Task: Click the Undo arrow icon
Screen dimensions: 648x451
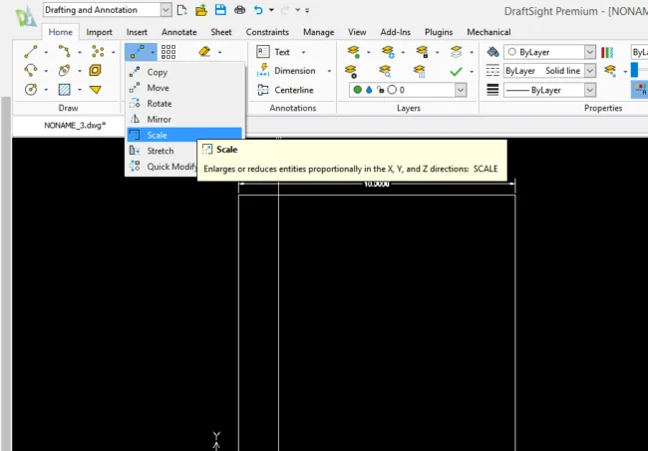Action: [259, 10]
